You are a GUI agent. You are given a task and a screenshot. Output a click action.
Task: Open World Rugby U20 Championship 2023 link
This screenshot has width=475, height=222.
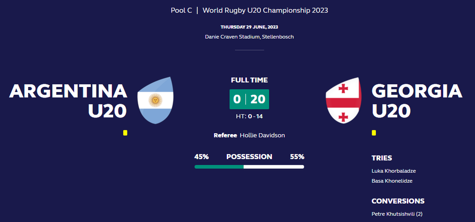(x=265, y=10)
